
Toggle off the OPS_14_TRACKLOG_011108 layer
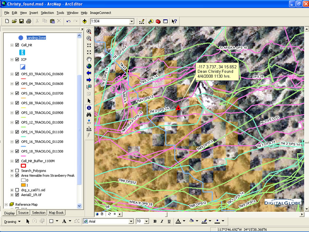[17, 132]
